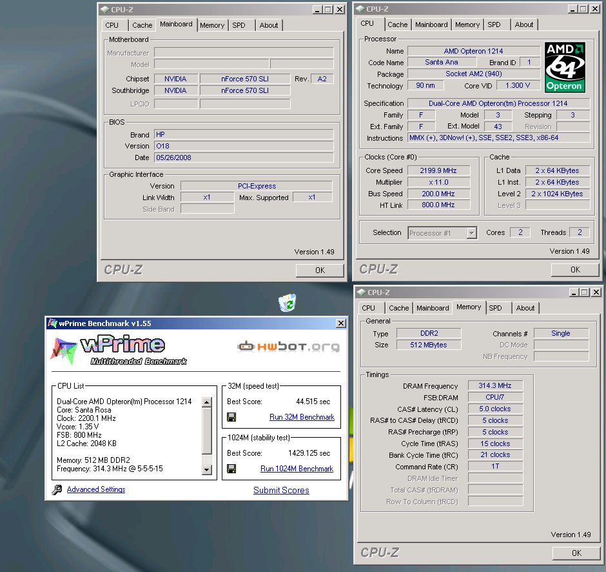
Task: Click the wPrime logo graphic
Action: click(118, 350)
